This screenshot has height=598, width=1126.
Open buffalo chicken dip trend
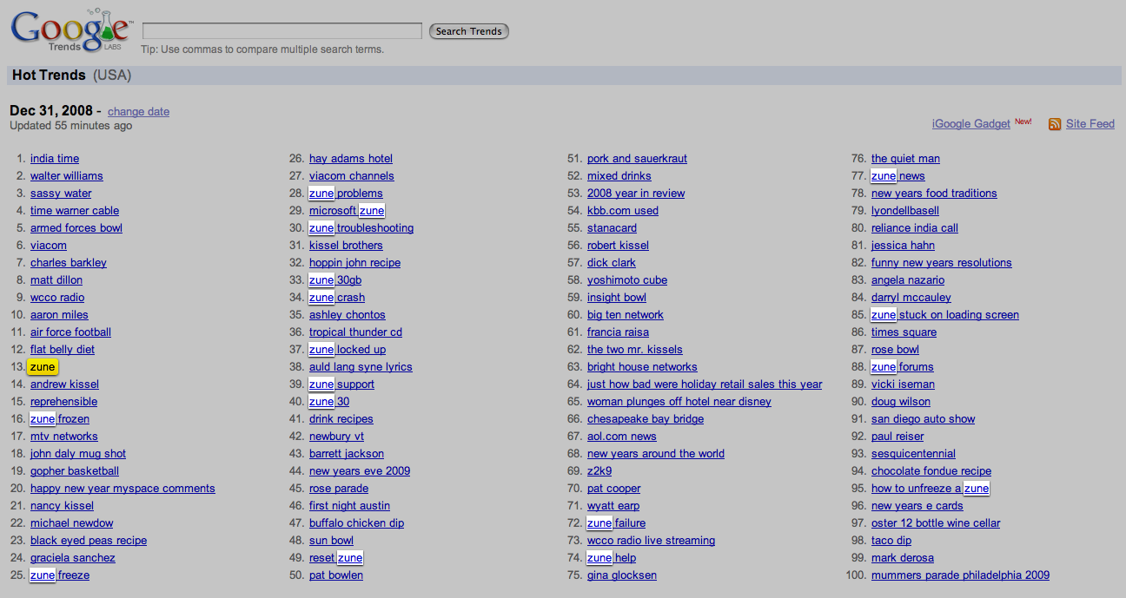(356, 523)
